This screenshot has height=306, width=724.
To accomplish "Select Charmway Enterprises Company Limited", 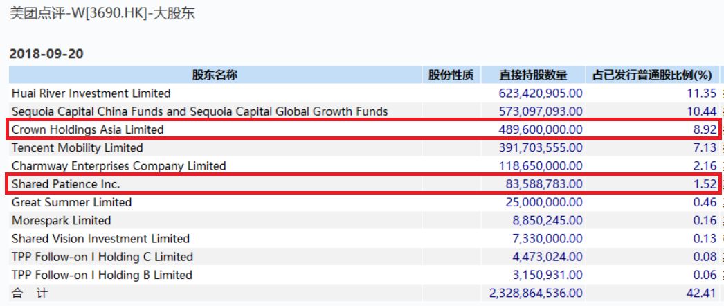I will click(118, 166).
